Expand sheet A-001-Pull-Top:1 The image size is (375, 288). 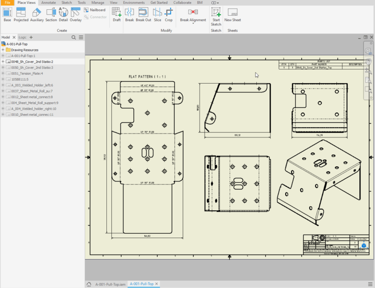click(x=3, y=56)
